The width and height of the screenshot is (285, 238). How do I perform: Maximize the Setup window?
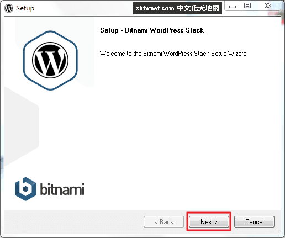247,6
